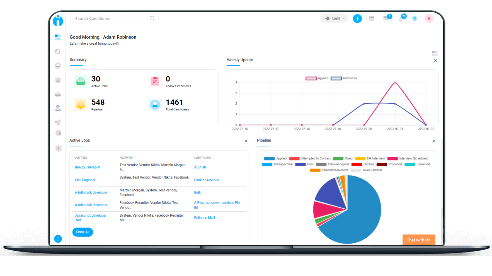Toggle OnHold in Pipeline legend

coord(363,164)
